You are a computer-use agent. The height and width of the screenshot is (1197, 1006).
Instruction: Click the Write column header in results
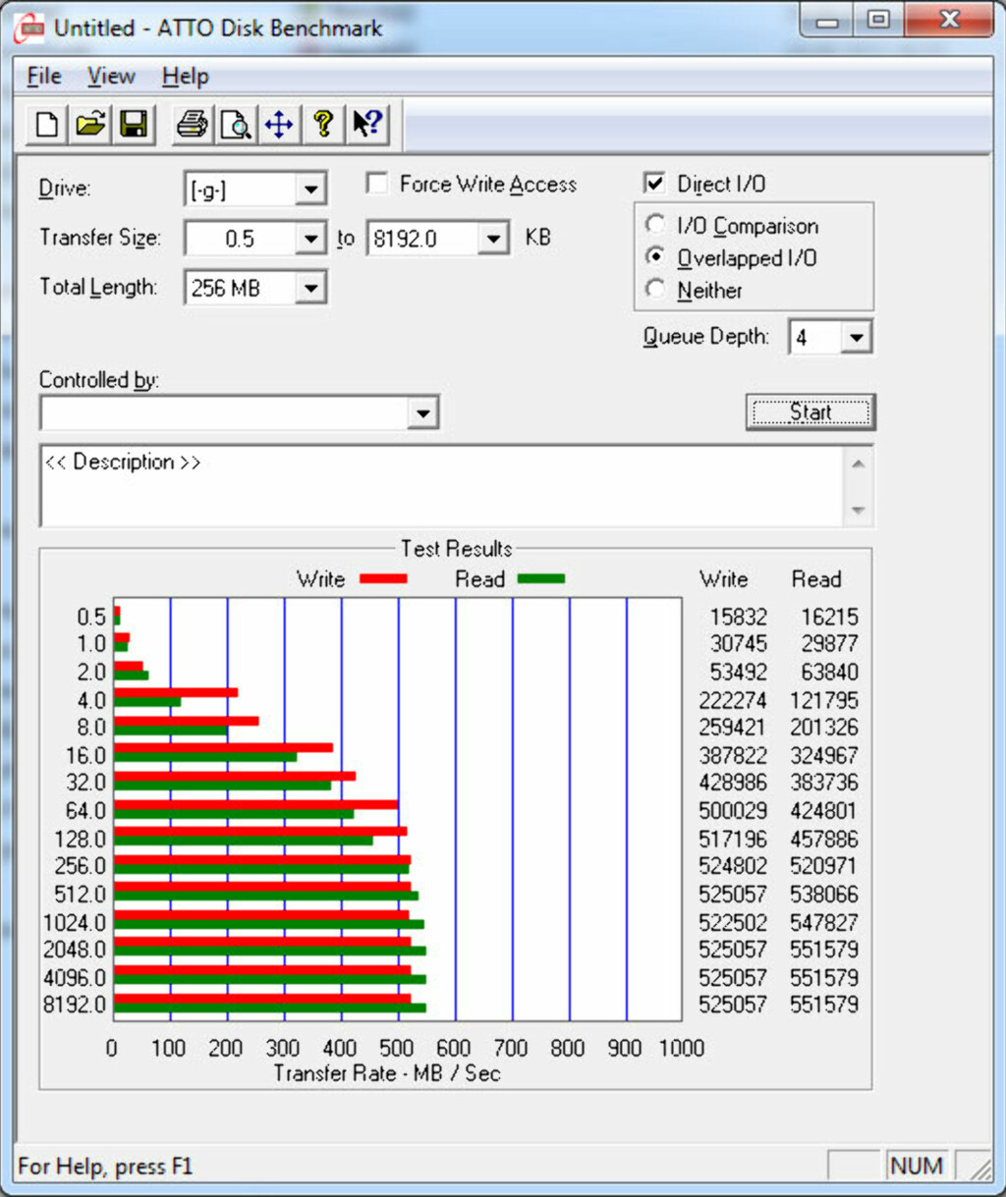coord(724,579)
